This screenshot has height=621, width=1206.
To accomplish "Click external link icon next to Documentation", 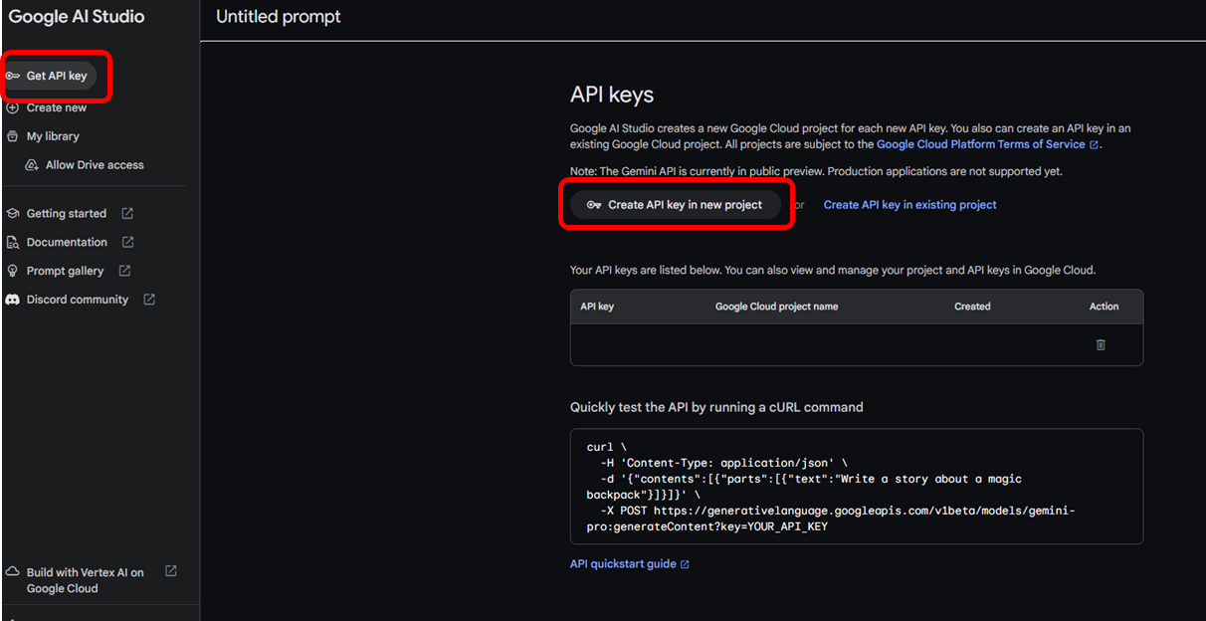I will [128, 242].
